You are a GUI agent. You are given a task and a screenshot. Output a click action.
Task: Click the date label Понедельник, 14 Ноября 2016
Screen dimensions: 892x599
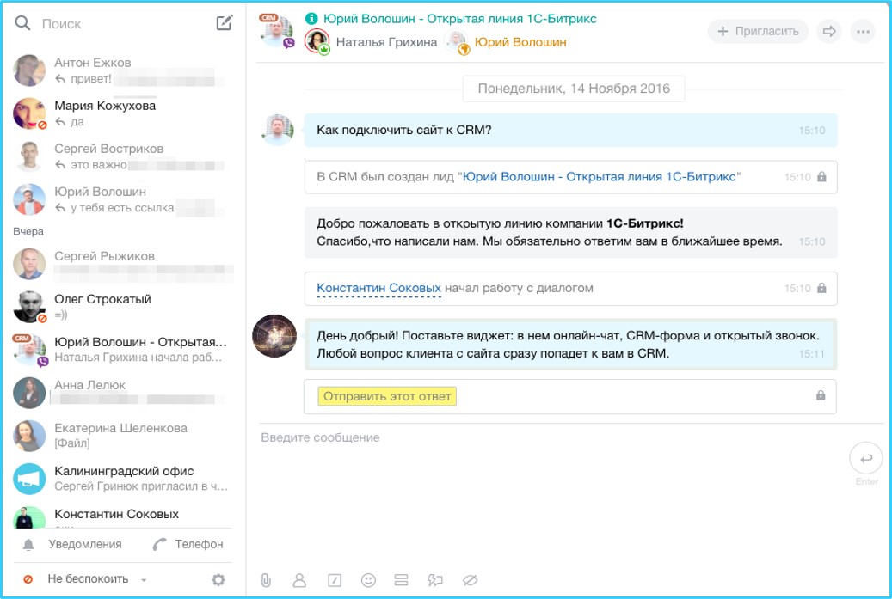tap(574, 89)
